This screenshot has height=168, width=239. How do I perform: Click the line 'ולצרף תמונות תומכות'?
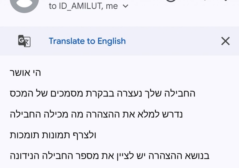pos(53,135)
